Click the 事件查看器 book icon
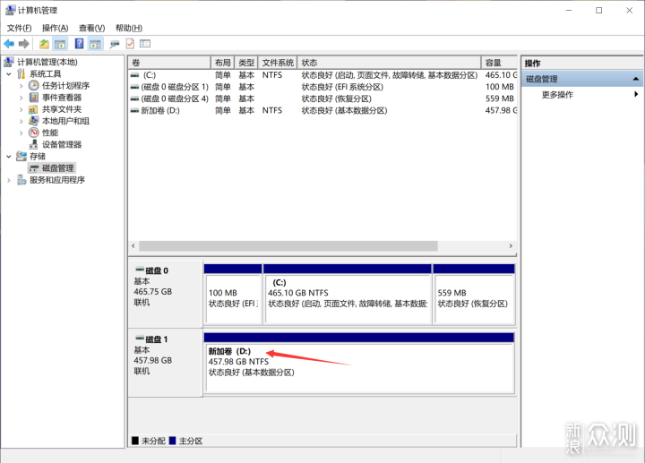645x463 pixels. 34,98
